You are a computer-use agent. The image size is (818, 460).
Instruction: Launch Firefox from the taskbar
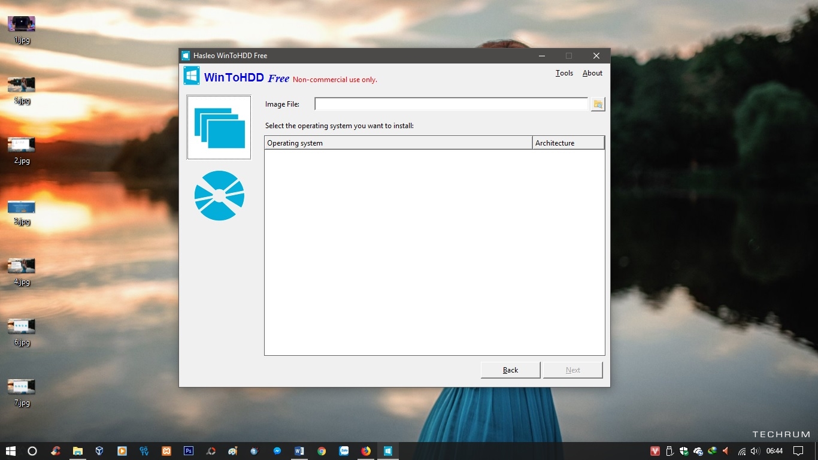pyautogui.click(x=366, y=451)
